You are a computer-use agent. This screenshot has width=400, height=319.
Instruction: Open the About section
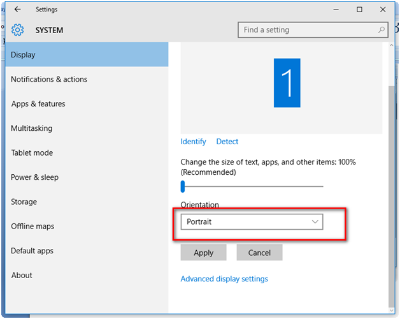coord(22,276)
